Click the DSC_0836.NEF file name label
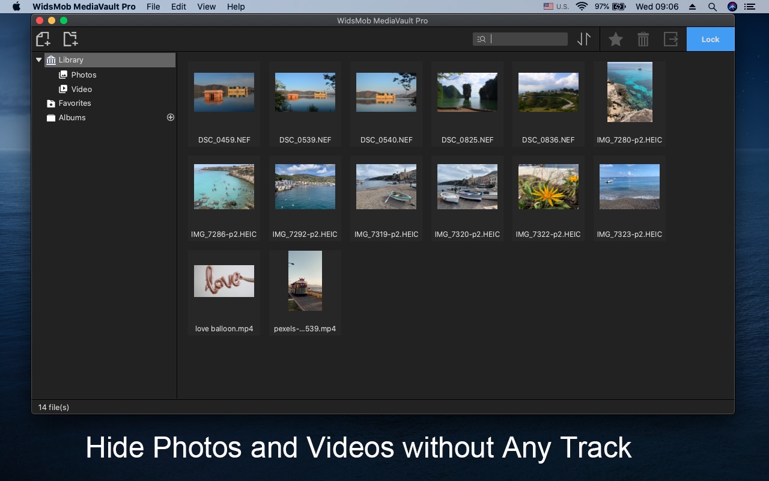The width and height of the screenshot is (769, 481). [x=549, y=139]
